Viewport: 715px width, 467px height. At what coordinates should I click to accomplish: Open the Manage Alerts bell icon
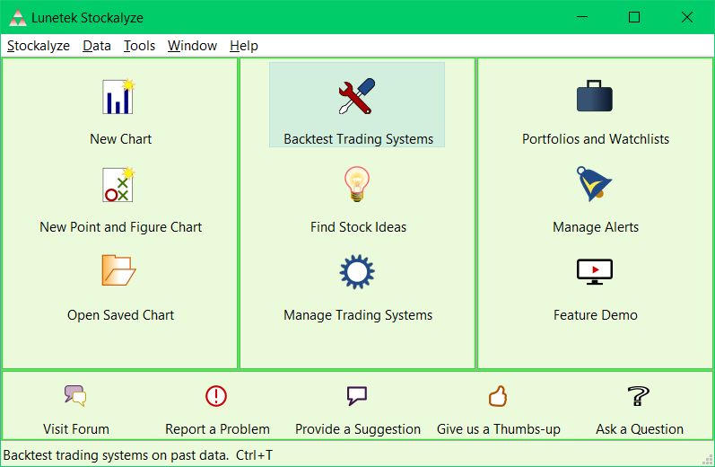[594, 184]
